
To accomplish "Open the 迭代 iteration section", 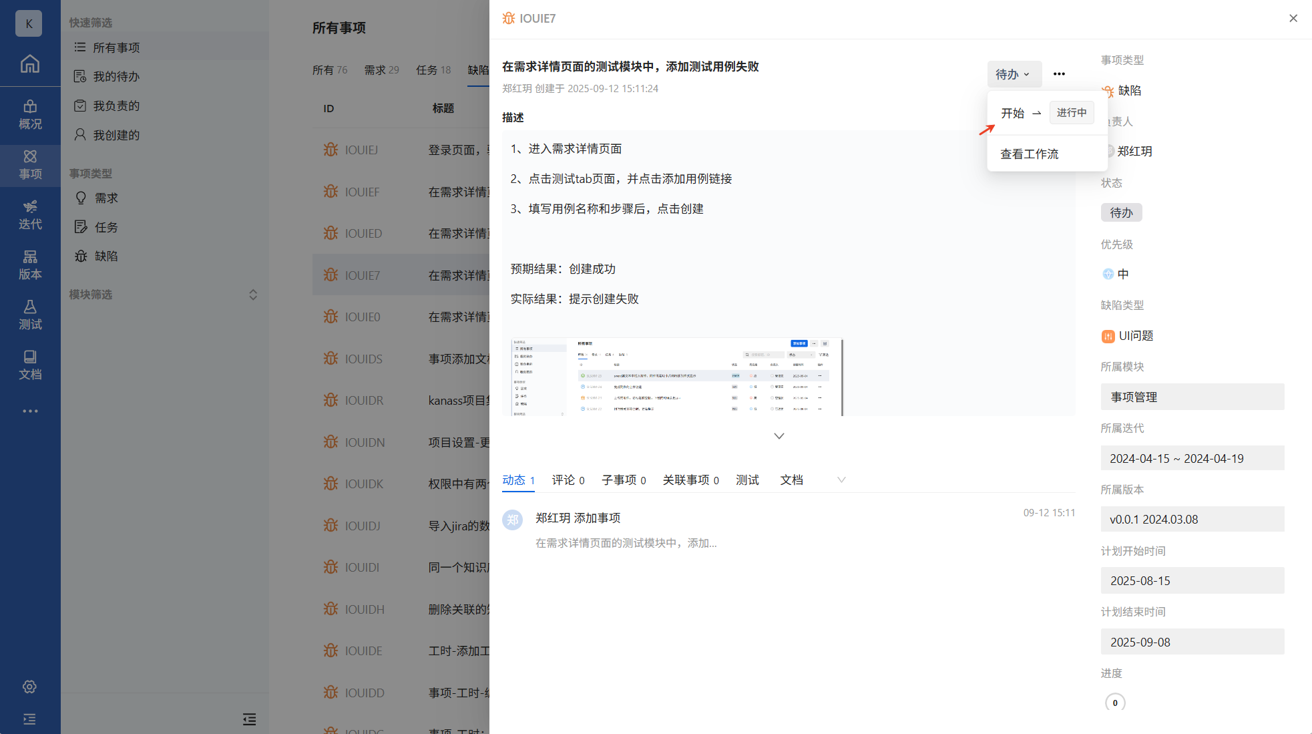I will [x=30, y=215].
